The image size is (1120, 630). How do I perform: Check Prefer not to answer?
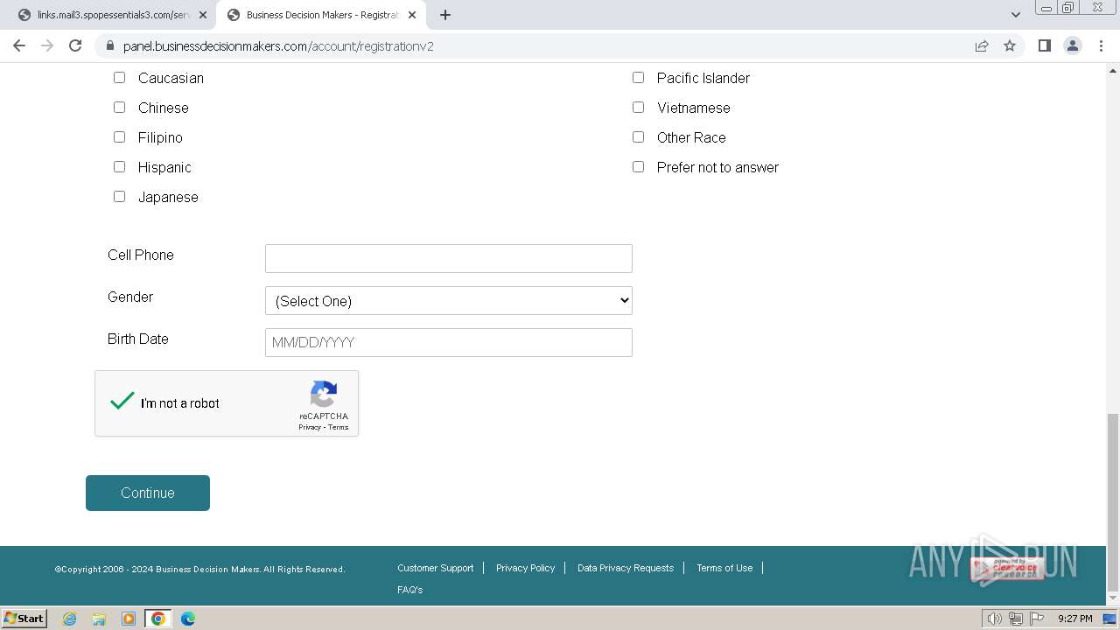click(638, 167)
